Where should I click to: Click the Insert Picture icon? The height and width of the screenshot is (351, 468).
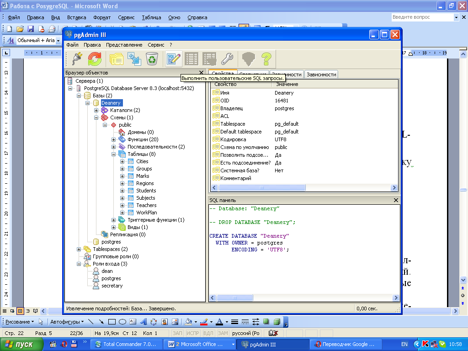[175, 322]
